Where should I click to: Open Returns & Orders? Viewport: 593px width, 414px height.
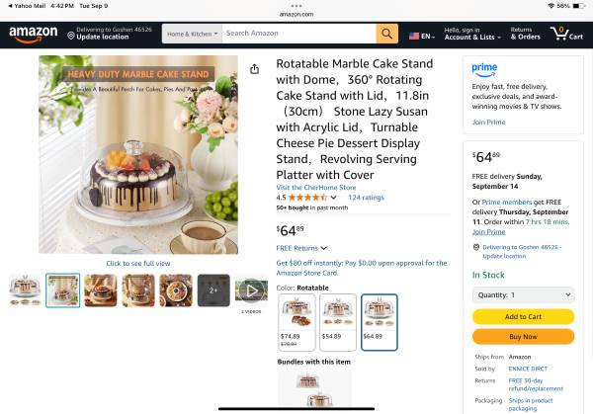525,34
